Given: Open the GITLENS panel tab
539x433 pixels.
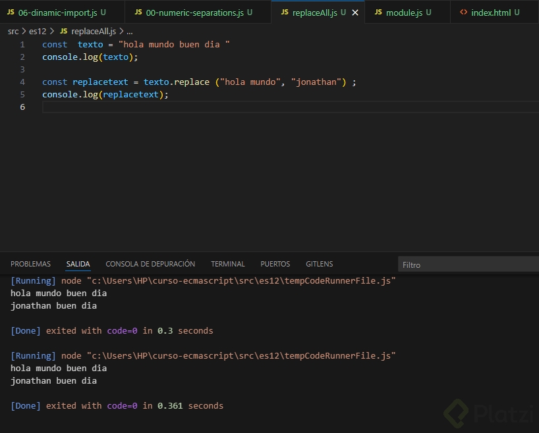Looking at the screenshot, I should 320,264.
